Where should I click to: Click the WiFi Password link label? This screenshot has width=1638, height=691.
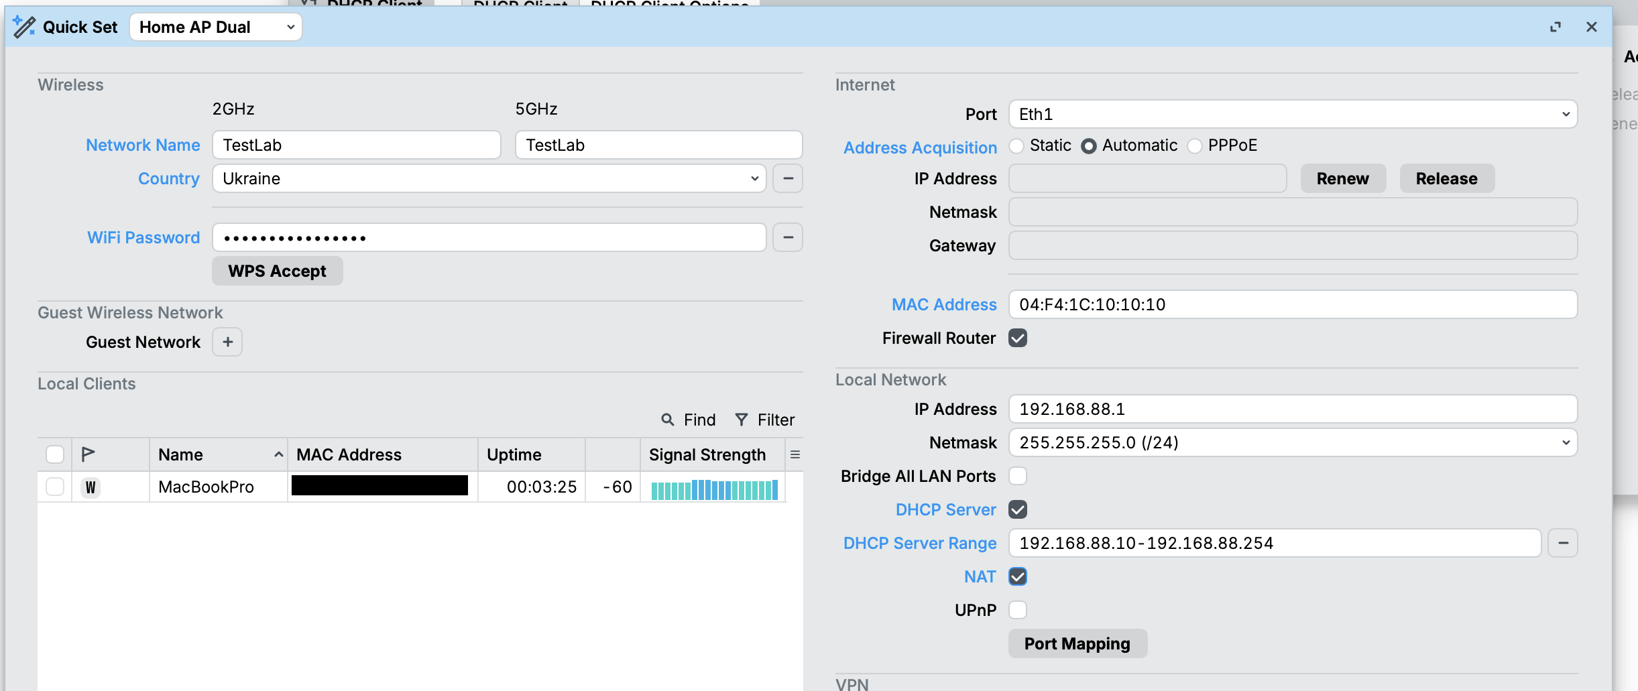[143, 237]
